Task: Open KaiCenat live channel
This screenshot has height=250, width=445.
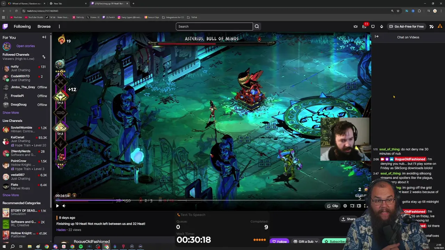Action: pyautogui.click(x=24, y=141)
